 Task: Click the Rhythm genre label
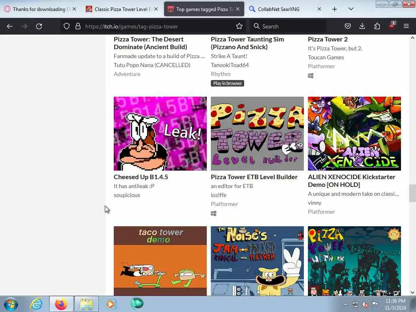(221, 74)
